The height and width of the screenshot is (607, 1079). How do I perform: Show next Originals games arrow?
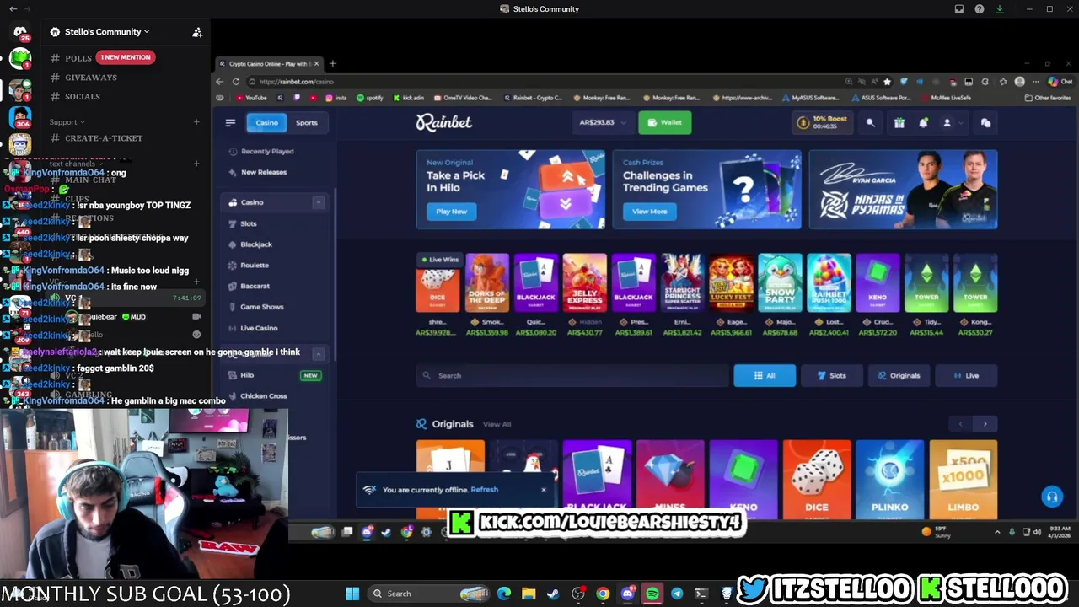pos(985,424)
